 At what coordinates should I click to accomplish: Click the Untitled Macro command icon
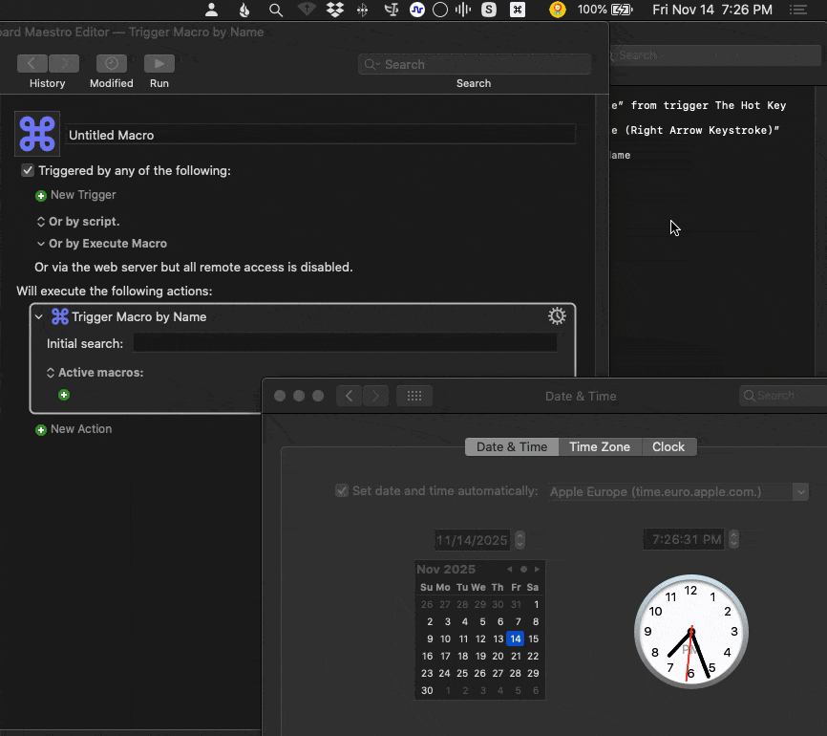point(37,134)
